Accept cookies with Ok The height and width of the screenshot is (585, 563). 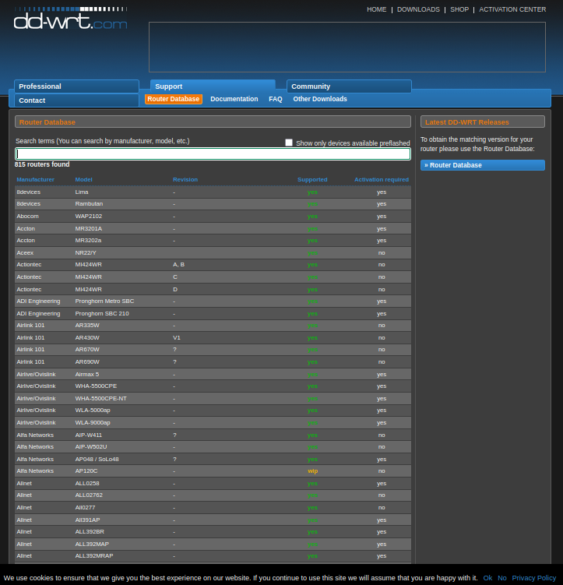487,578
